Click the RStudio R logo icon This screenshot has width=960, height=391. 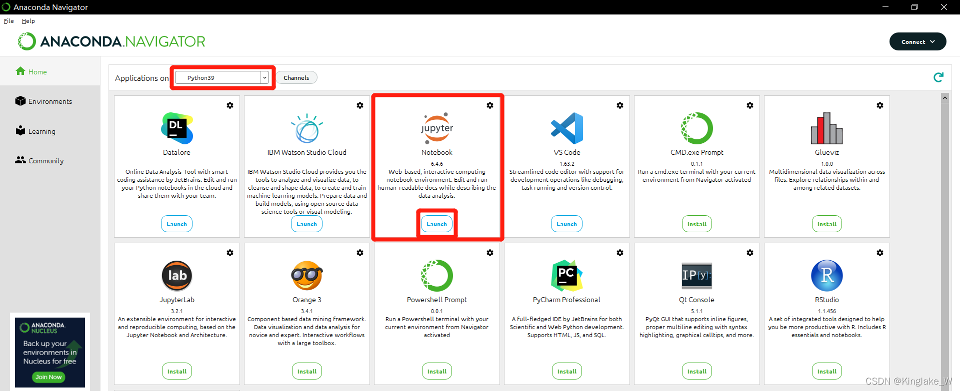click(827, 276)
